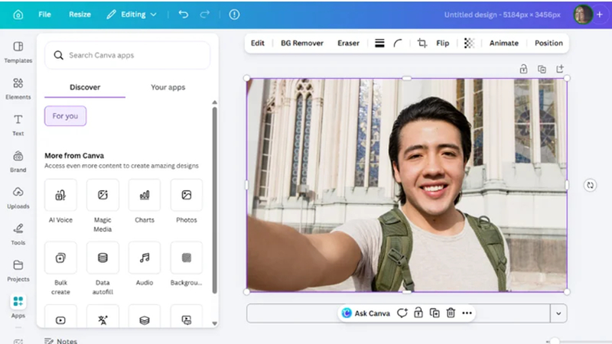The width and height of the screenshot is (612, 344).
Task: Click the Search Canva apps field
Action: (x=127, y=55)
